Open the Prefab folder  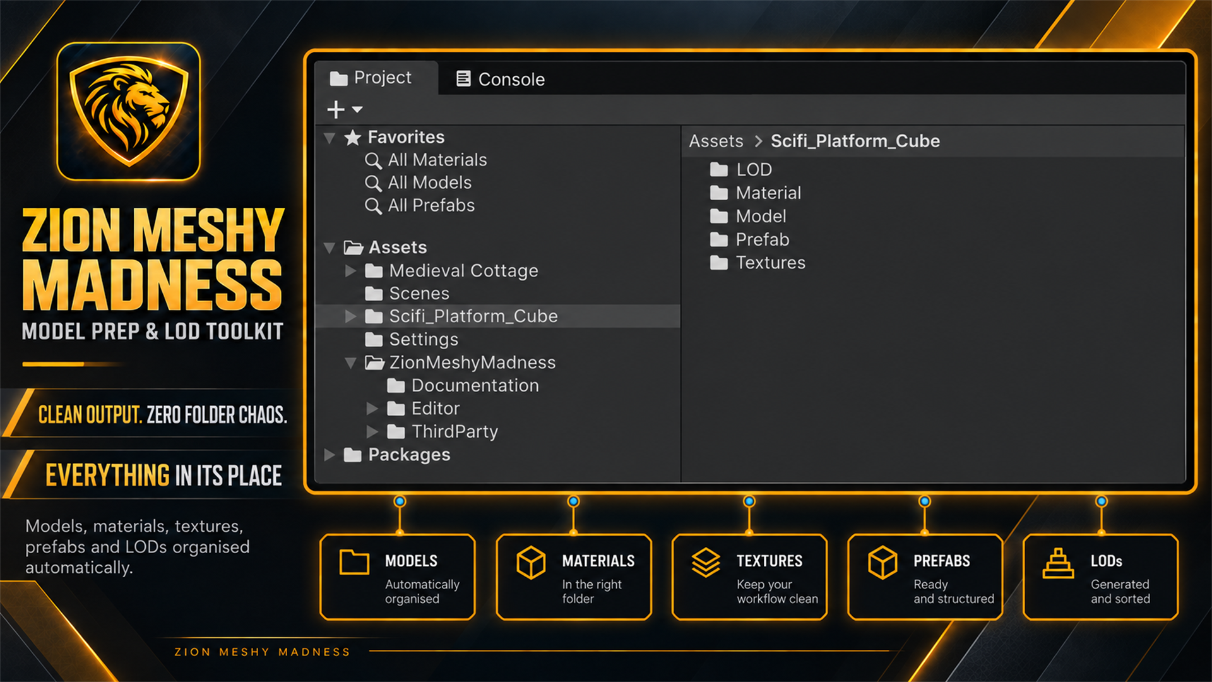(x=763, y=240)
